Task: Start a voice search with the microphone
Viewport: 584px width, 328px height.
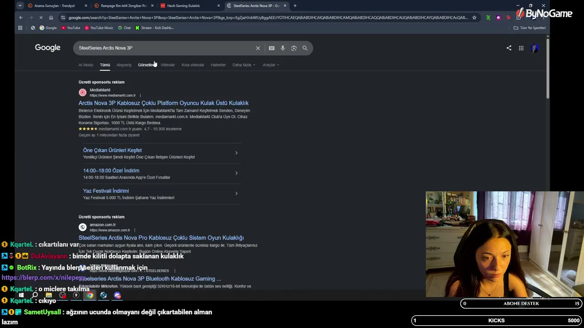Action: point(283,48)
